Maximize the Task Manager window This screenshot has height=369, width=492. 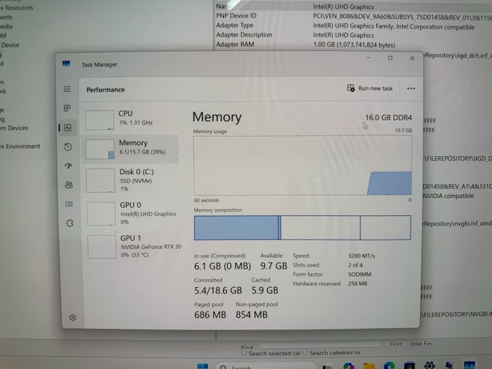[390, 58]
